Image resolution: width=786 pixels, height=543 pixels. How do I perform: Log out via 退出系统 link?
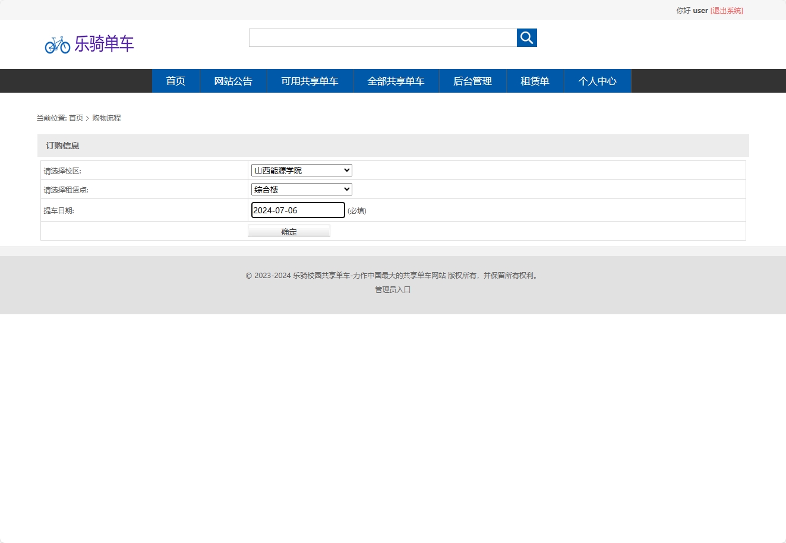(x=726, y=10)
